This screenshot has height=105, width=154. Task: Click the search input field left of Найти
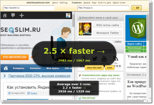(96, 42)
